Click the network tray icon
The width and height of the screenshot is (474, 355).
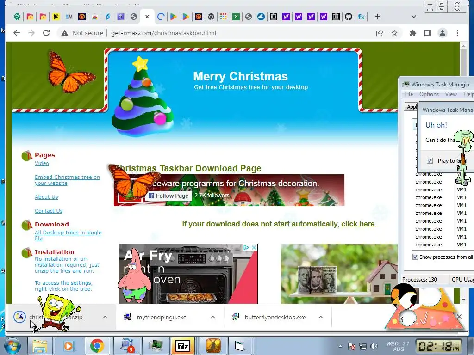click(363, 346)
